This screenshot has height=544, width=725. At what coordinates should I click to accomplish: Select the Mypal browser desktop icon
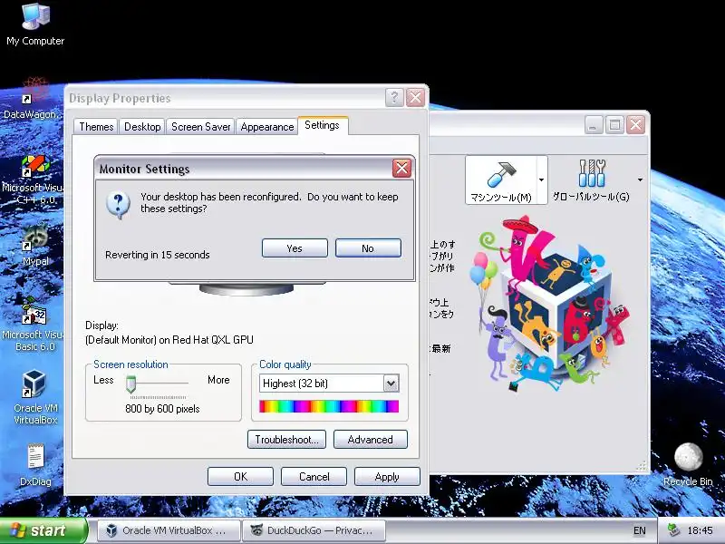pos(35,245)
